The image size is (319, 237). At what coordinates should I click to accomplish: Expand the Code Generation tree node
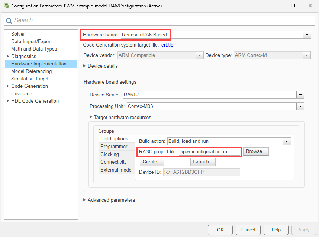[x=8, y=86]
